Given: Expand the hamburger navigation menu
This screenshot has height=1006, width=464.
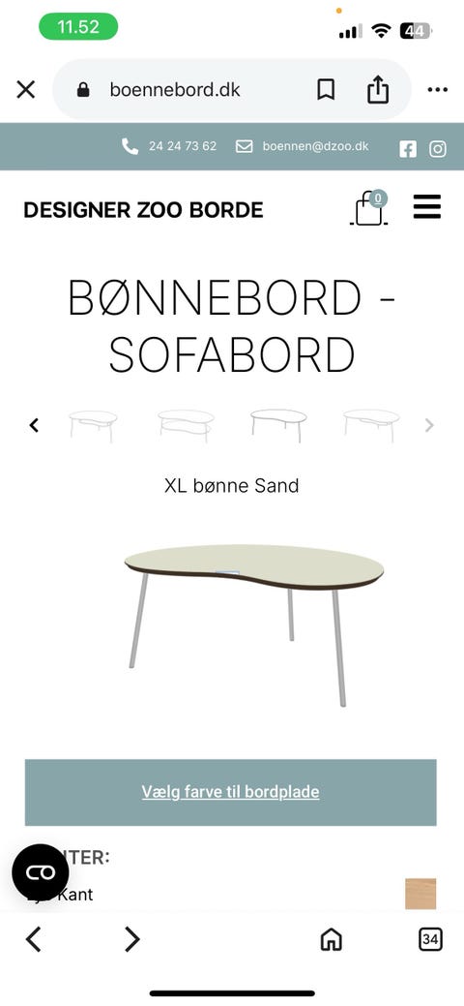Looking at the screenshot, I should 427,206.
